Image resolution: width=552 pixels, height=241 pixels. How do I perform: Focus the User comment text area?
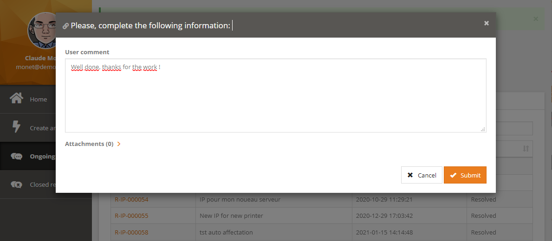[275, 95]
